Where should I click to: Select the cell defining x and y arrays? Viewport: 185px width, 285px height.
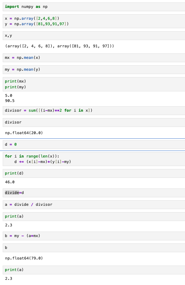[x=94, y=21]
